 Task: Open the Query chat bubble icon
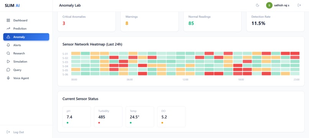tap(8, 70)
